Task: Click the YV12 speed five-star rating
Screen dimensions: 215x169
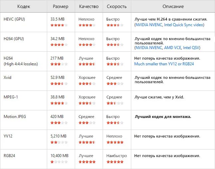Action: point(115,142)
